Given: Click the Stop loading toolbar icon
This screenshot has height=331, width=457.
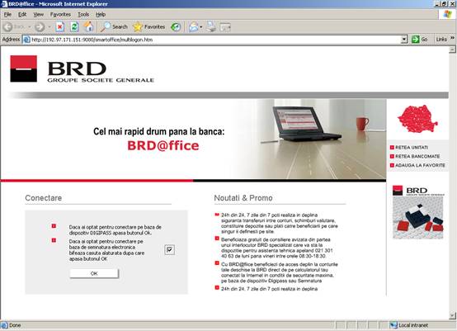Looking at the screenshot, I should (x=60, y=27).
